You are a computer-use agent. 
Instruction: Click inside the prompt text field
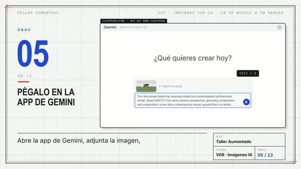pyautogui.click(x=193, y=100)
